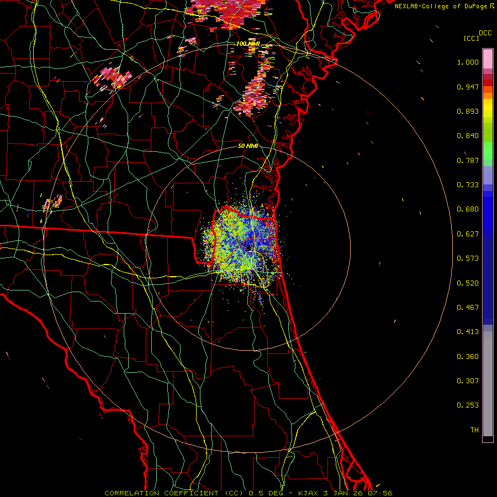Select the 0.733 scale label
The height and width of the screenshot is (497, 497).
pos(468,185)
